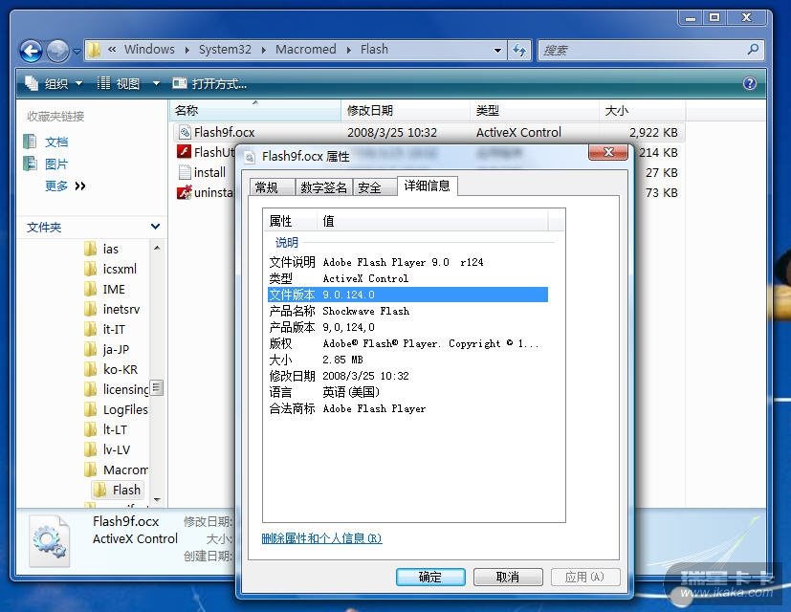
Task: Select the ias folder in tree
Action: pos(111,249)
